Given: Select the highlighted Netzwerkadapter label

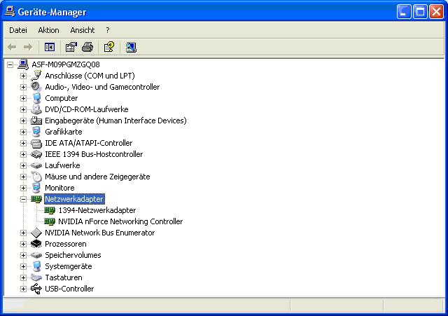Looking at the screenshot, I should click(x=75, y=199).
